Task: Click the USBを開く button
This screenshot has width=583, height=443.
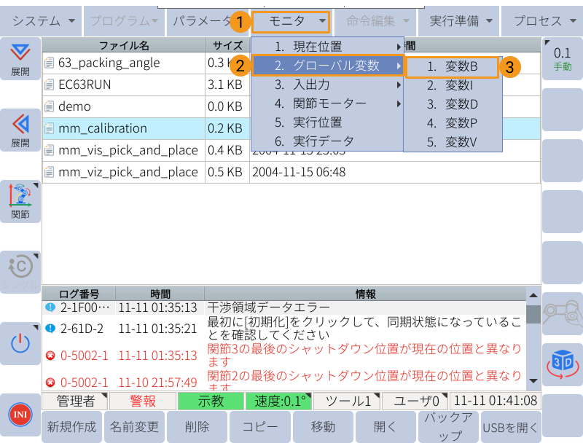Action: click(x=511, y=427)
